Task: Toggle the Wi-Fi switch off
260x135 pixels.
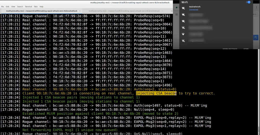Action: (x=248, y=2)
